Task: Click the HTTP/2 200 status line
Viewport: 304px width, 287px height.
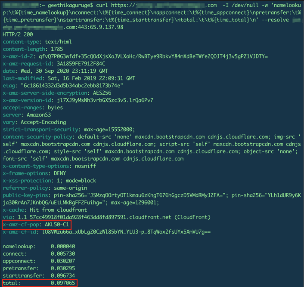Action: [18, 34]
